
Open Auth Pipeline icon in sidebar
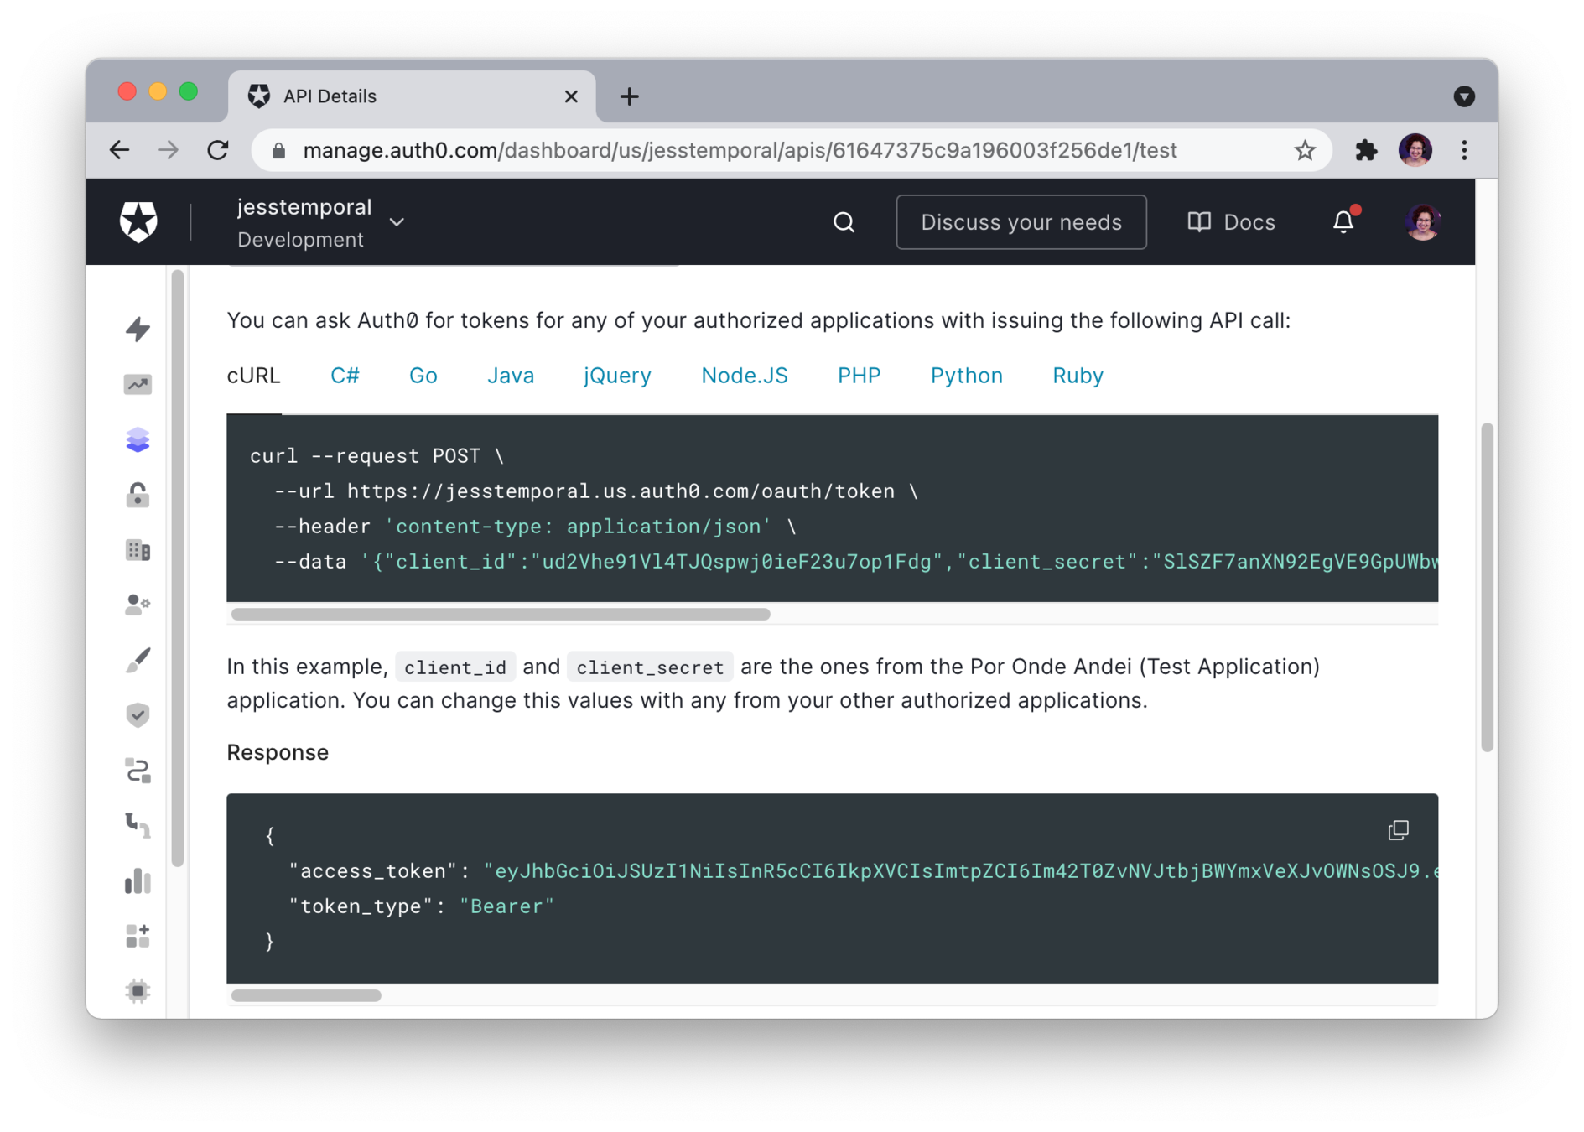click(138, 826)
